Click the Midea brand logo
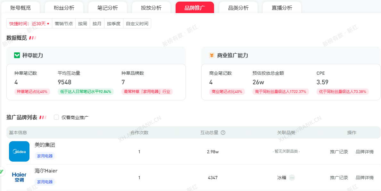Screen dimensions: 381x191 19,151
